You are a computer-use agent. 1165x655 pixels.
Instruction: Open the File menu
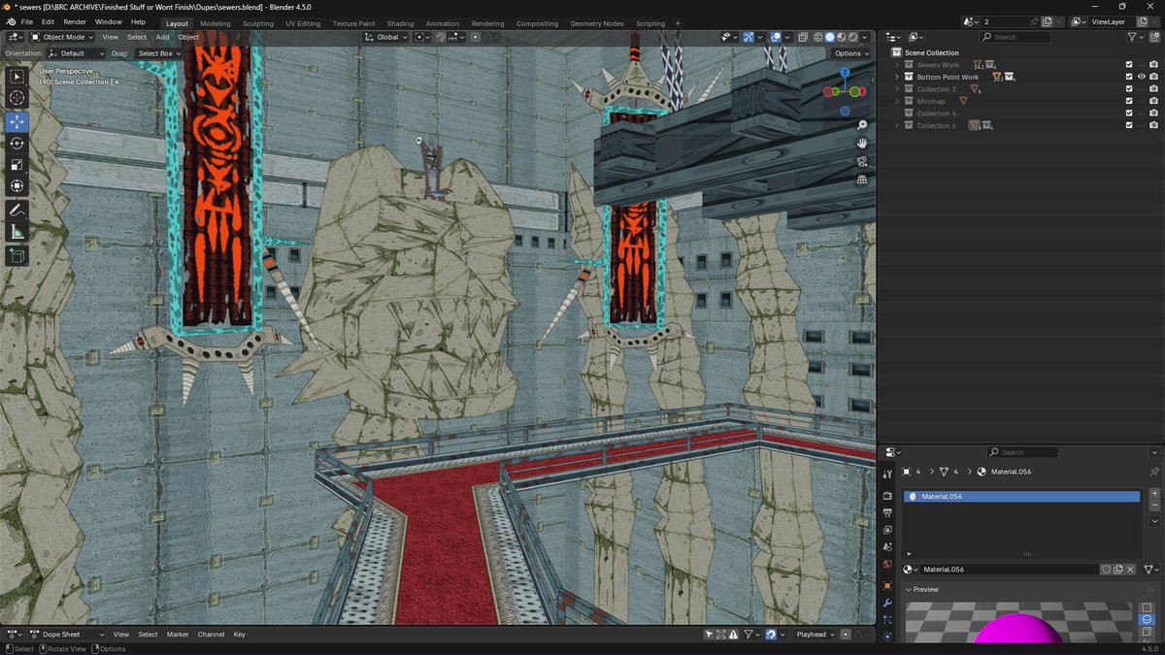pyautogui.click(x=26, y=21)
